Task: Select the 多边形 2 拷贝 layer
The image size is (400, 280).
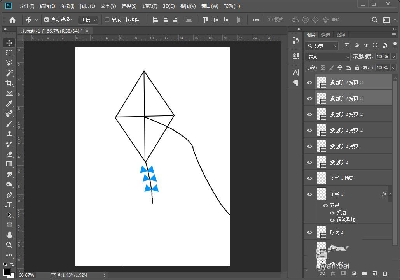Action: pos(353,146)
